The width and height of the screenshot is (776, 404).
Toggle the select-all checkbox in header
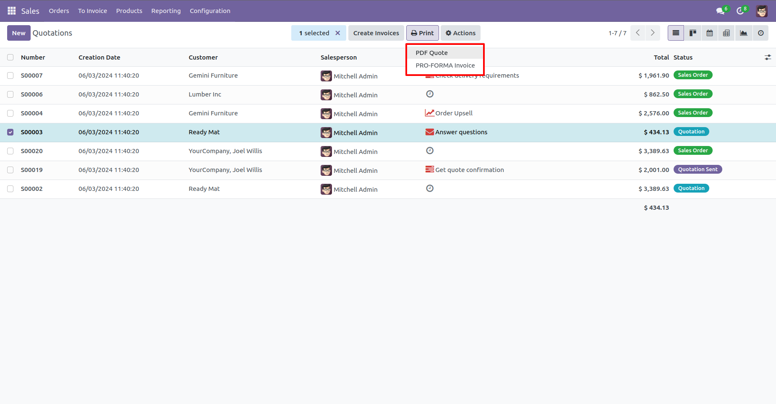(10, 57)
